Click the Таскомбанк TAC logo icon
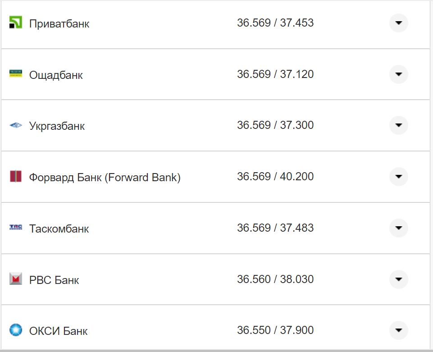This screenshot has height=352, width=433. [x=16, y=228]
